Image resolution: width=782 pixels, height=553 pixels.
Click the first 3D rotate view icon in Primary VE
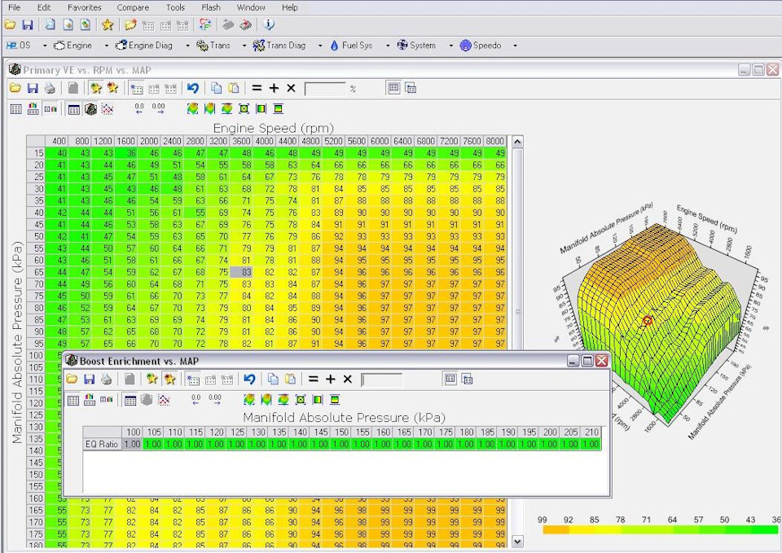pos(192,108)
